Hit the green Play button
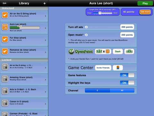The height and width of the screenshot is (116, 154). point(145,4)
